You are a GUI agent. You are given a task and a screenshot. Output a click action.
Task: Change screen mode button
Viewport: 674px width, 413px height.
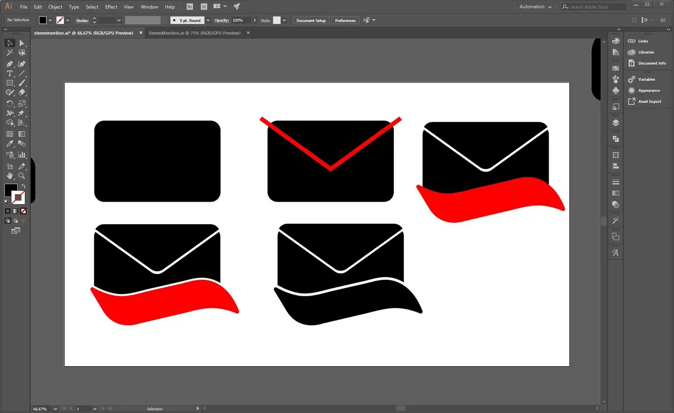click(15, 231)
